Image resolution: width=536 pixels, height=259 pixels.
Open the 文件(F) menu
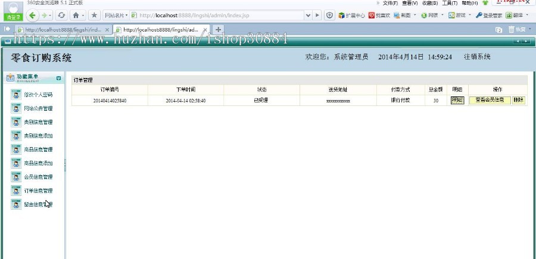coord(390,3)
